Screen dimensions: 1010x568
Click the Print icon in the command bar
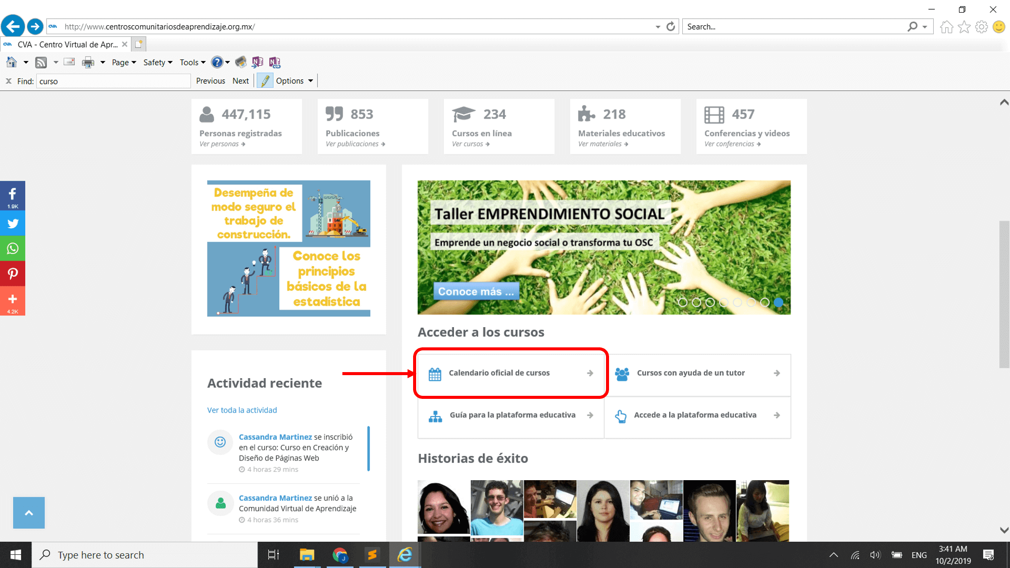pos(88,63)
